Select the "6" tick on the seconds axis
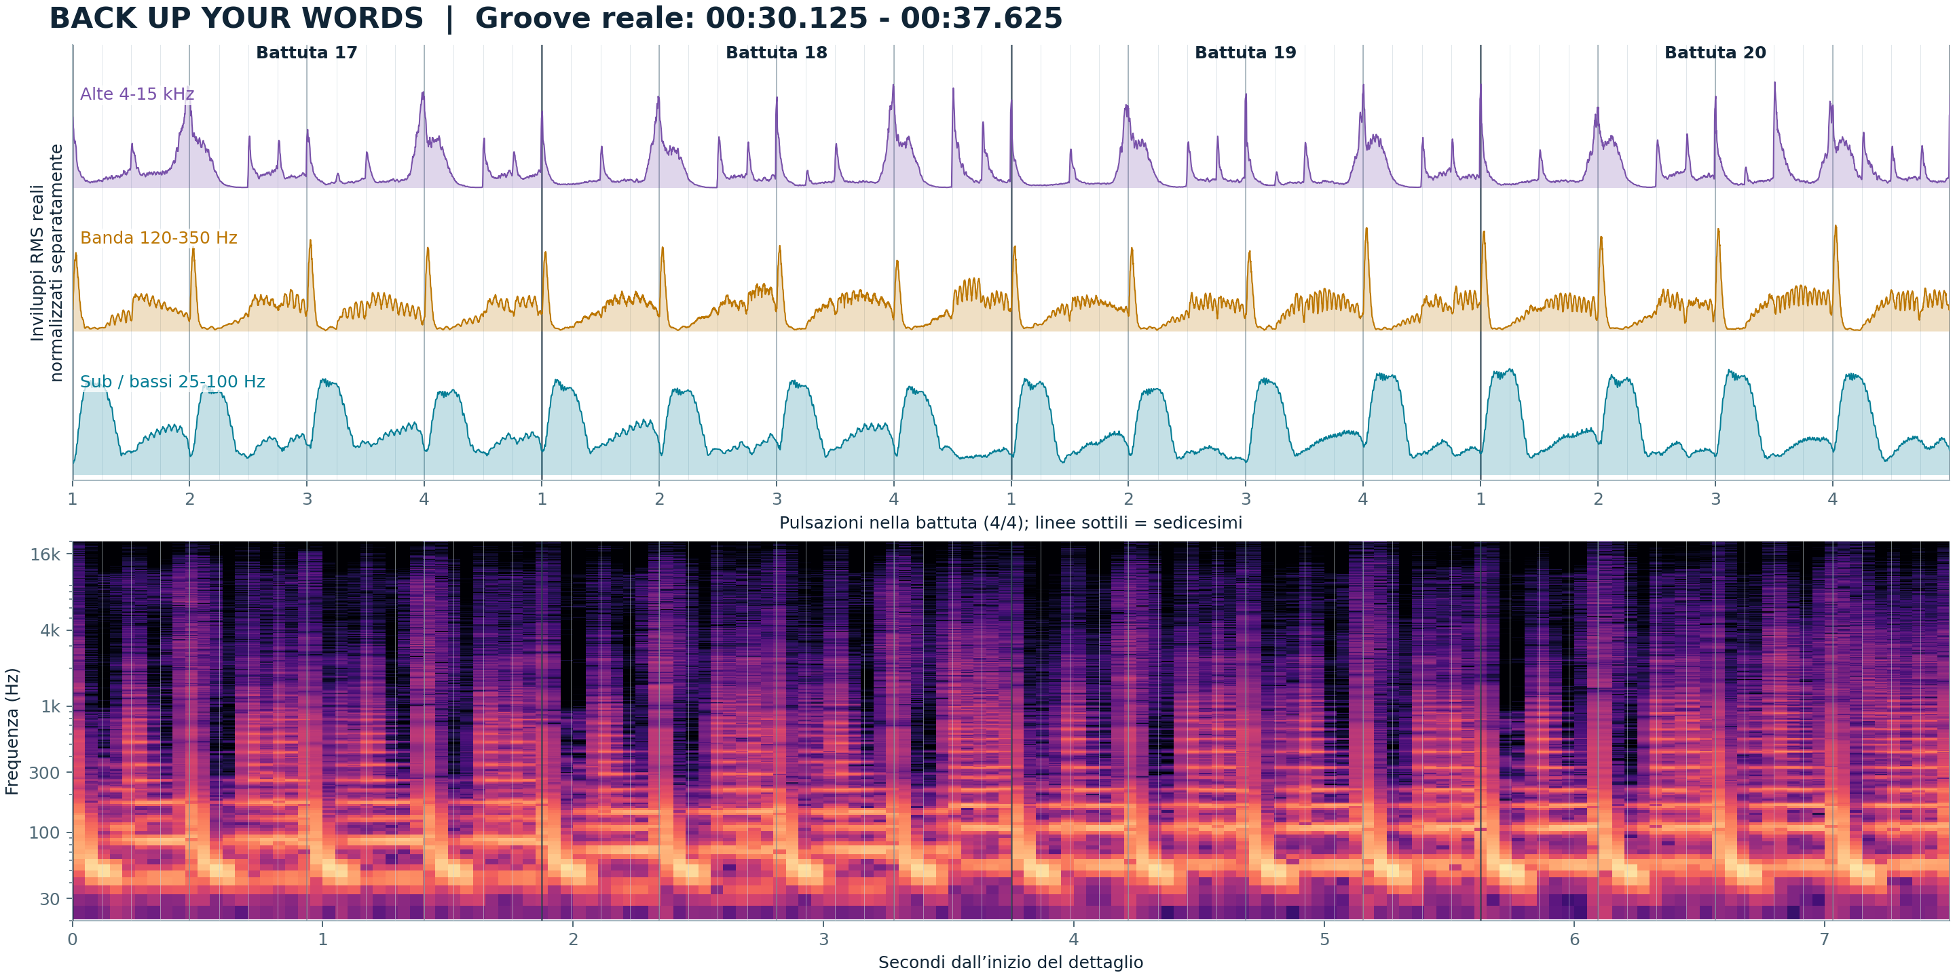This screenshot has width=1955, height=977. click(x=1575, y=939)
